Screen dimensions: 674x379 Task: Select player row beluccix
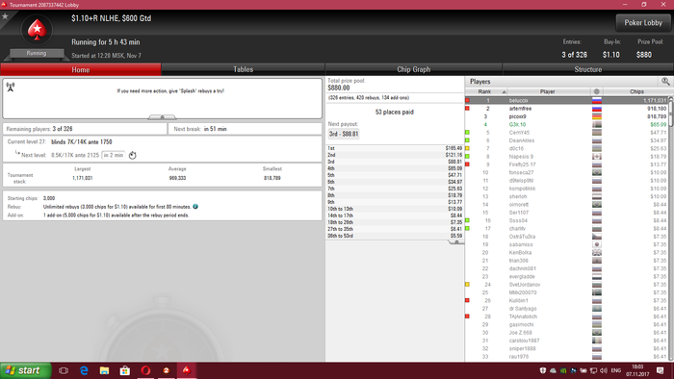click(x=566, y=100)
